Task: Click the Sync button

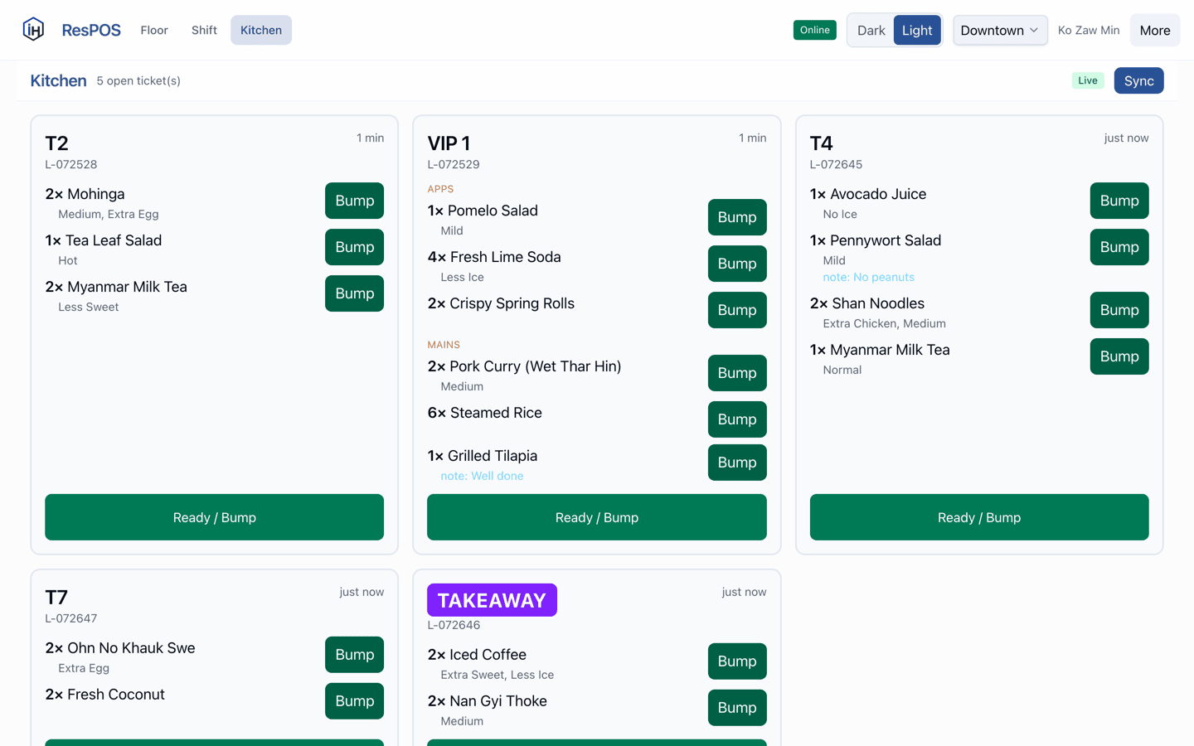Action: coord(1138,80)
